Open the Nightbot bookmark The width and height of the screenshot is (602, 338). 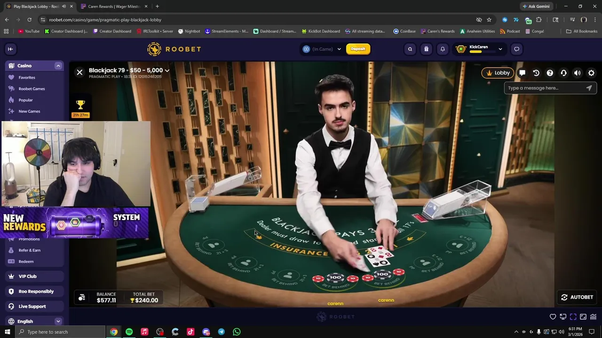point(189,31)
